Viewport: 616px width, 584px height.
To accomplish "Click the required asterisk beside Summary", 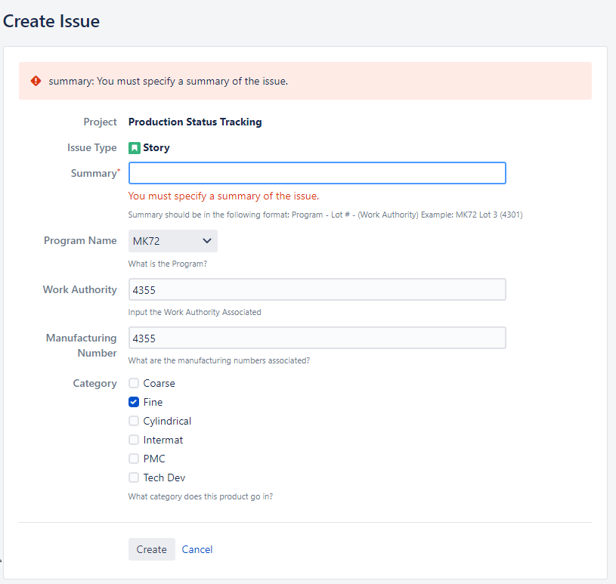I will [x=118, y=169].
